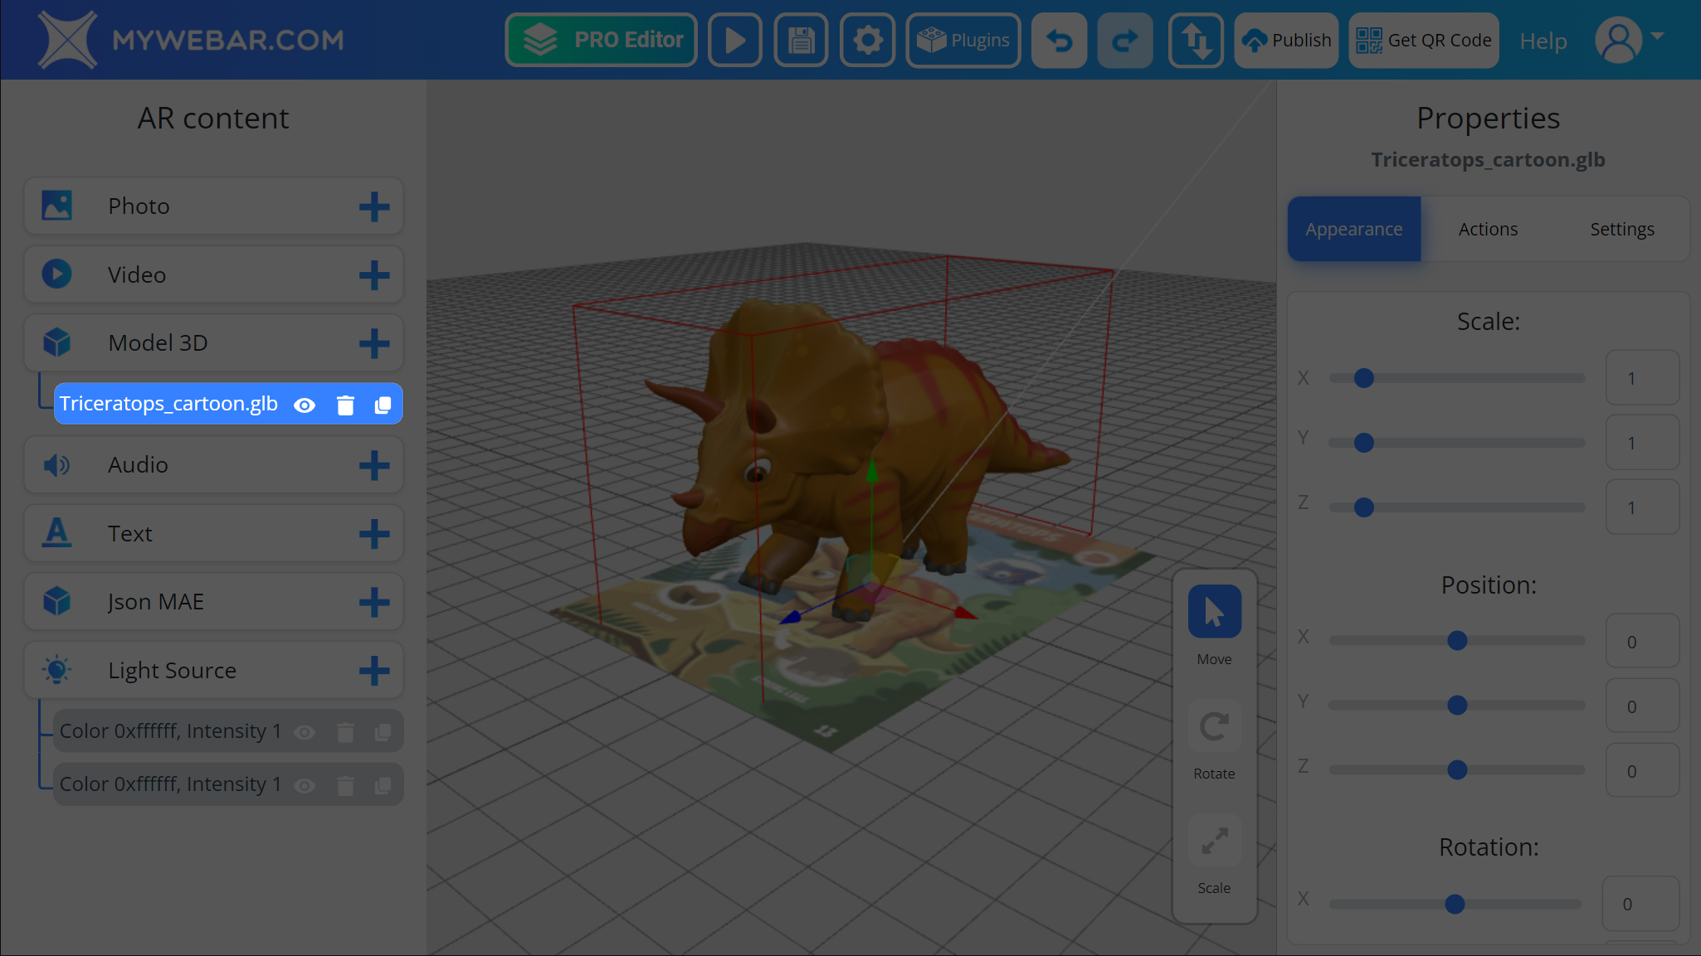Toggle visibility of the second light source
This screenshot has height=956, width=1701.
coord(305,785)
